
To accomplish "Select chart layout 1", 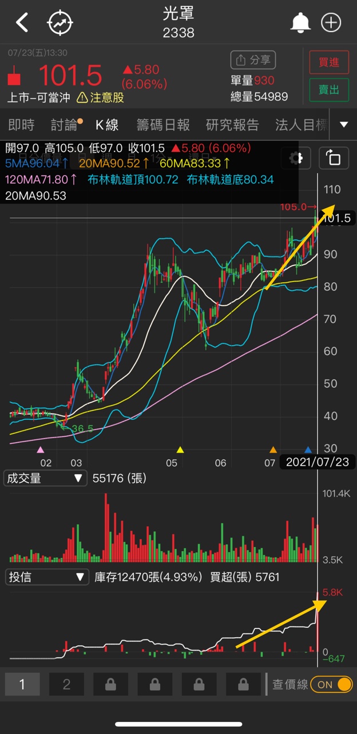I will pyautogui.click(x=22, y=684).
